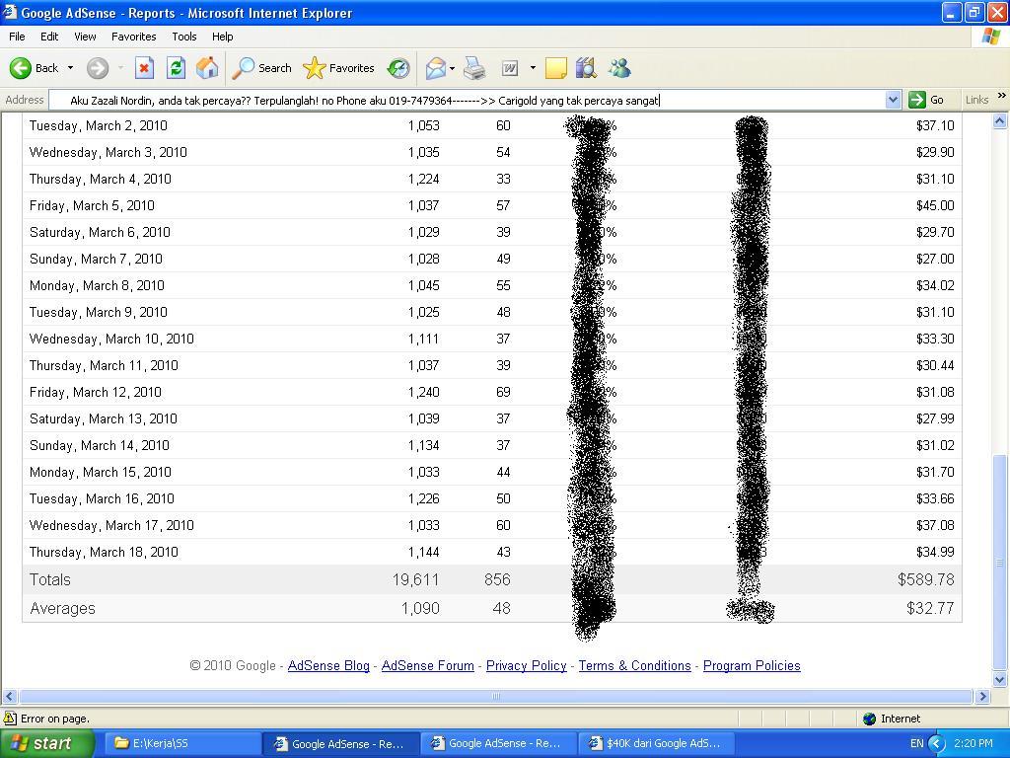The width and height of the screenshot is (1010, 758).
Task: Open the Research book icon
Action: tap(586, 68)
